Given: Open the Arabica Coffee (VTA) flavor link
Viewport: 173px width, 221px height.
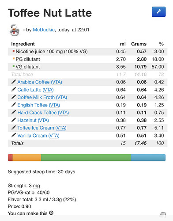Looking at the screenshot, I should point(40,82).
